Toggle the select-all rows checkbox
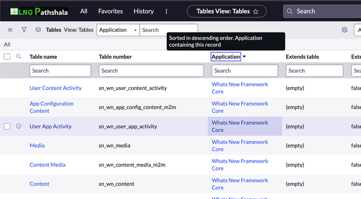The width and height of the screenshot is (361, 199). tap(7, 56)
